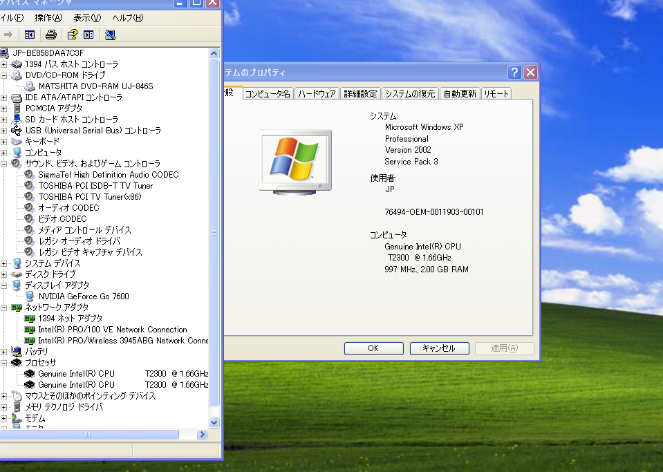Viewport: 663px width, 472px height.
Task: Open the 操作(A) menu
Action: (x=48, y=18)
